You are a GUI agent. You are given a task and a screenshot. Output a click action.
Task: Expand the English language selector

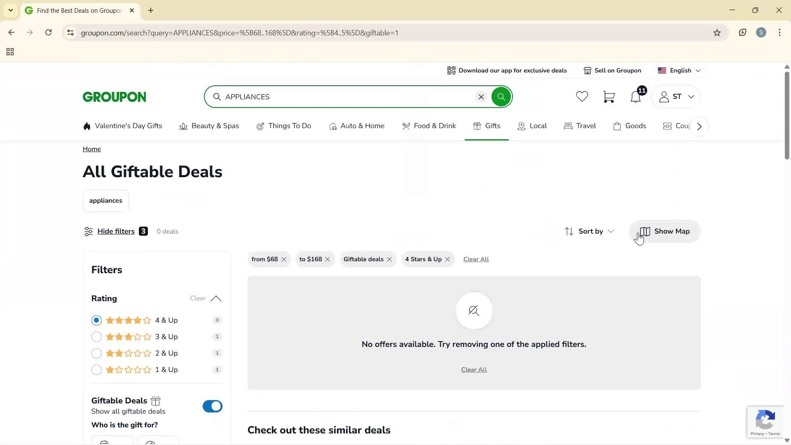pyautogui.click(x=679, y=70)
